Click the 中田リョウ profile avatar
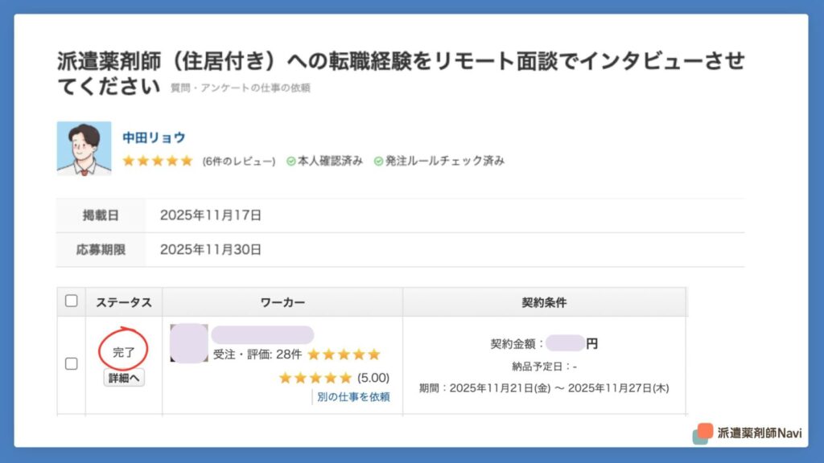 pyautogui.click(x=84, y=148)
